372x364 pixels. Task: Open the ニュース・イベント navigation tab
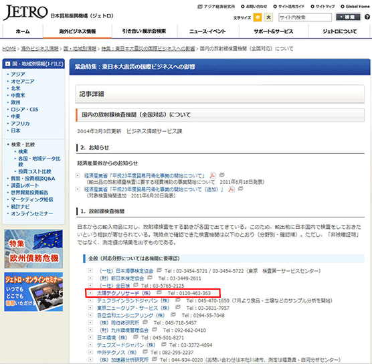[207, 31]
